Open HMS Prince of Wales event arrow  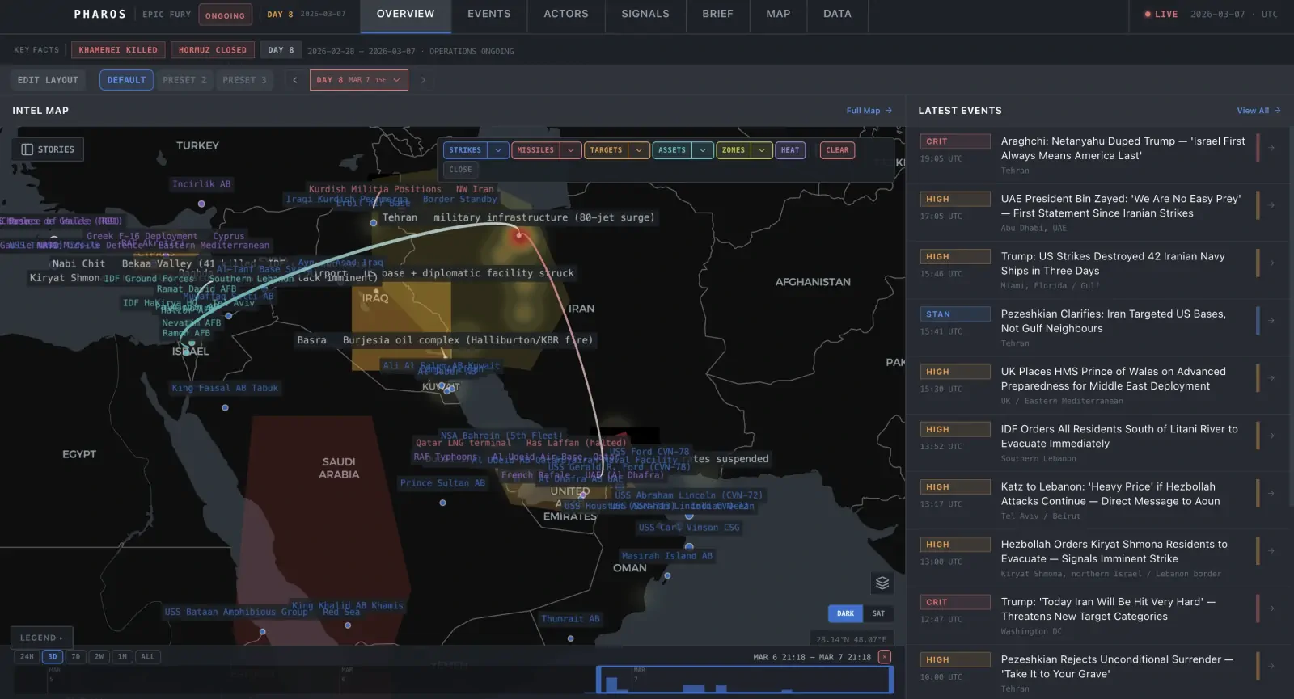tap(1272, 378)
